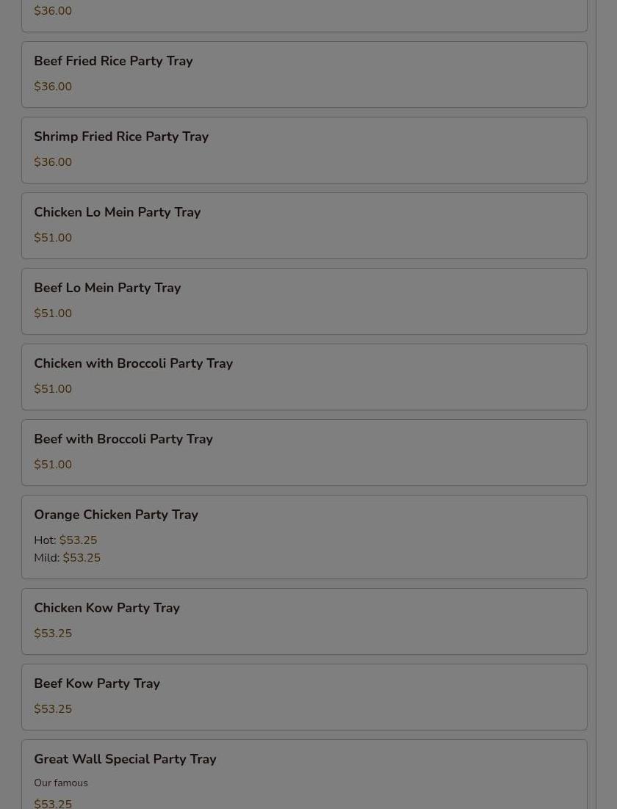Click Beef Lo Mein Party Tray card
This screenshot has width=617, height=809.
point(304,301)
